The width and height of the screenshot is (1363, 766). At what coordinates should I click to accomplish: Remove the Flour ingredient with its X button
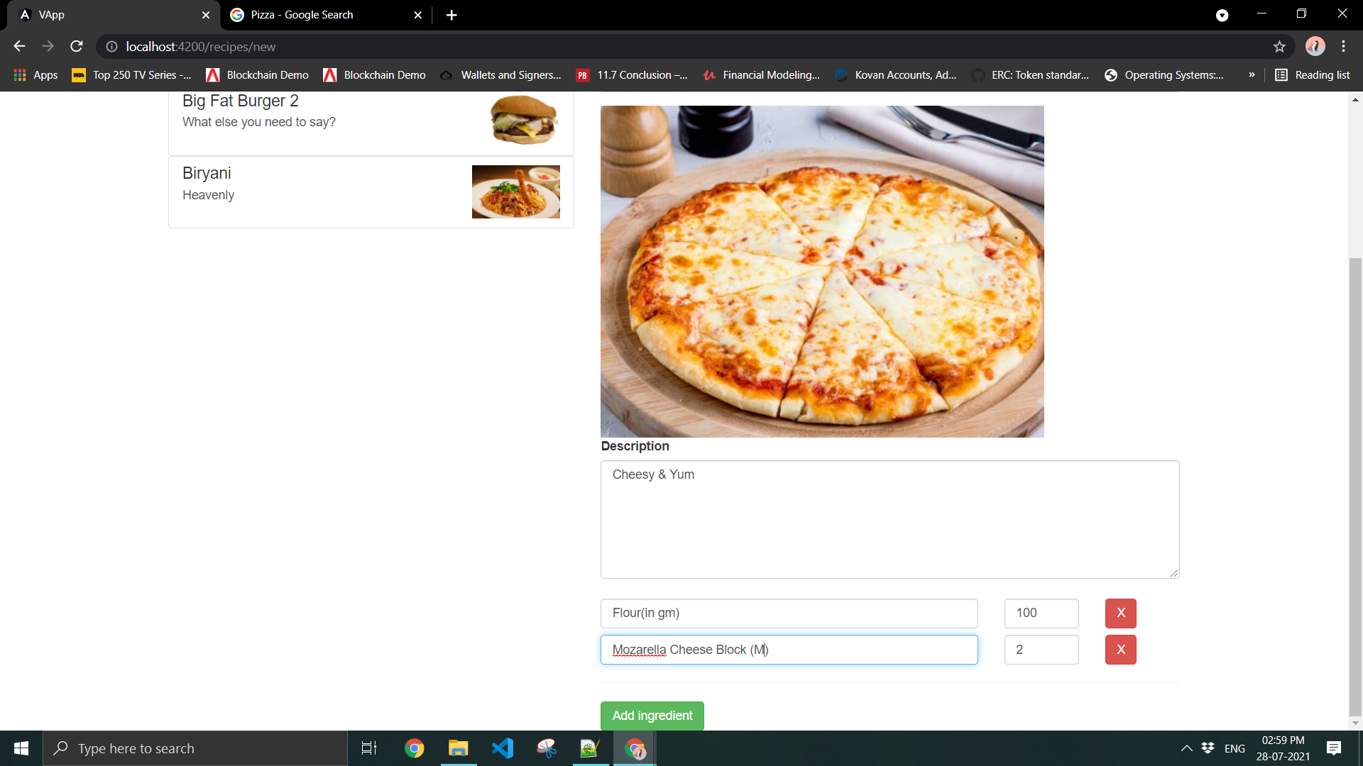(x=1120, y=613)
